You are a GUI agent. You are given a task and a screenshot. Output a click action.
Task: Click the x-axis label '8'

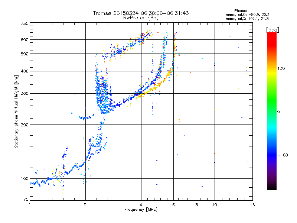[x=197, y=205]
